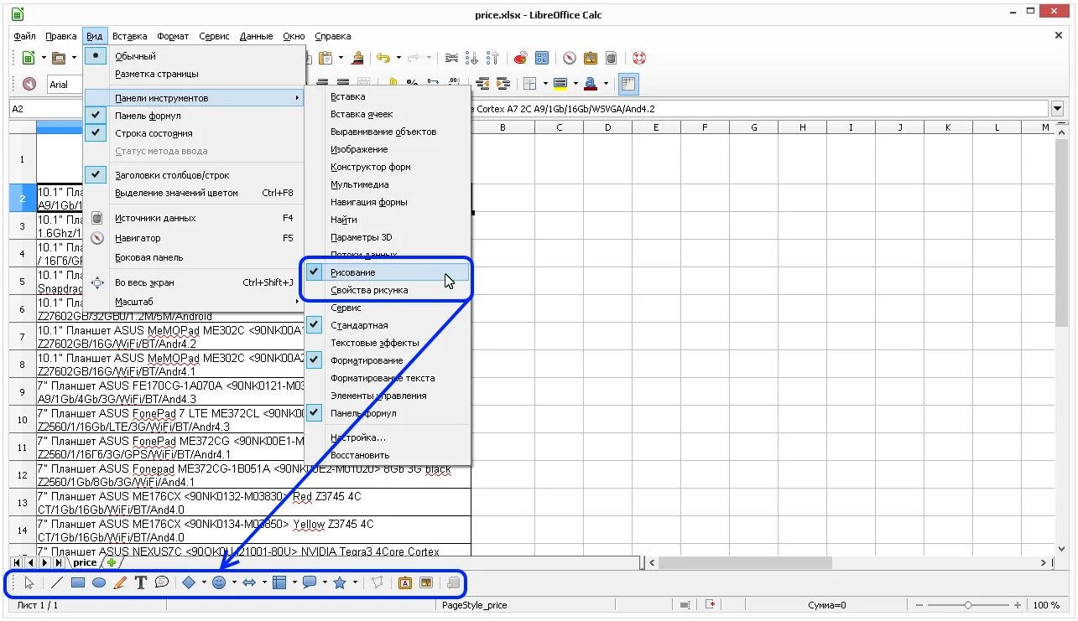Open the background color dropdown arrow
This screenshot has width=1078, height=621.
click(575, 83)
